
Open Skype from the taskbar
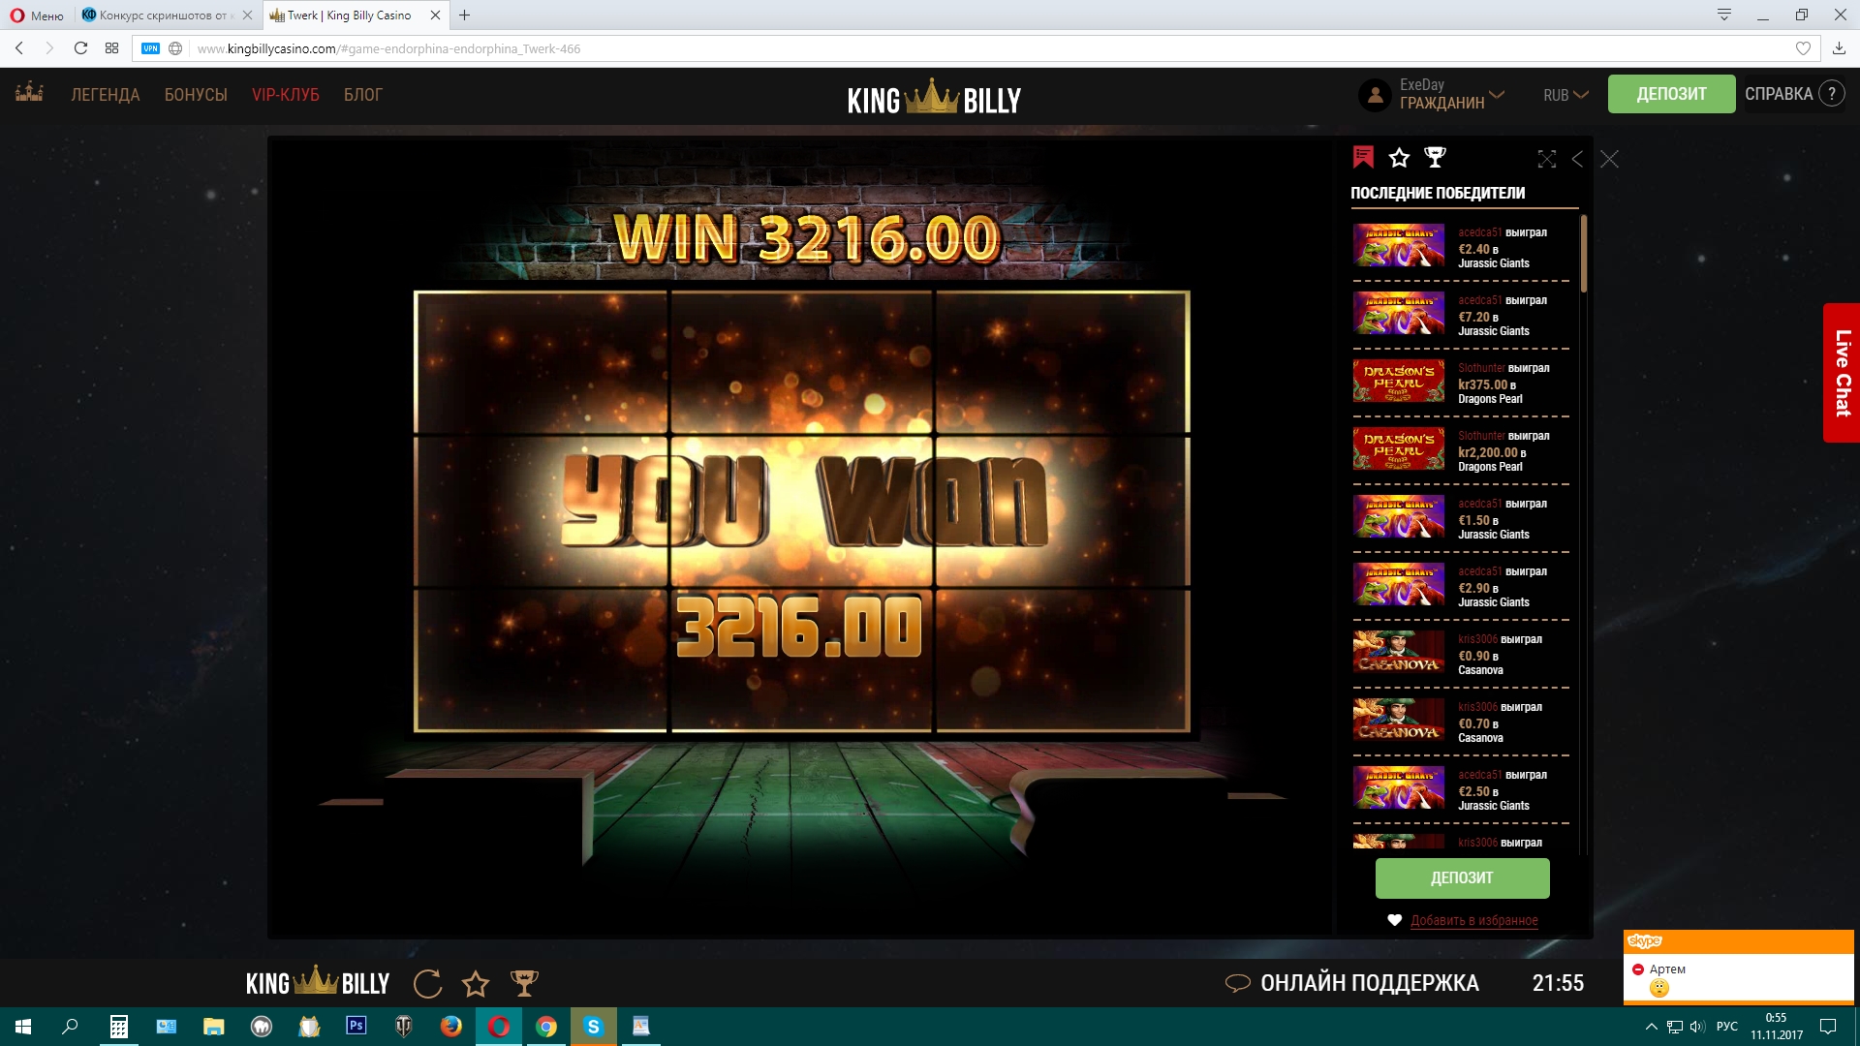595,1027
